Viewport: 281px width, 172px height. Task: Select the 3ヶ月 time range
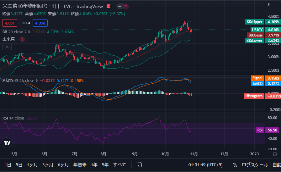tap(48, 165)
